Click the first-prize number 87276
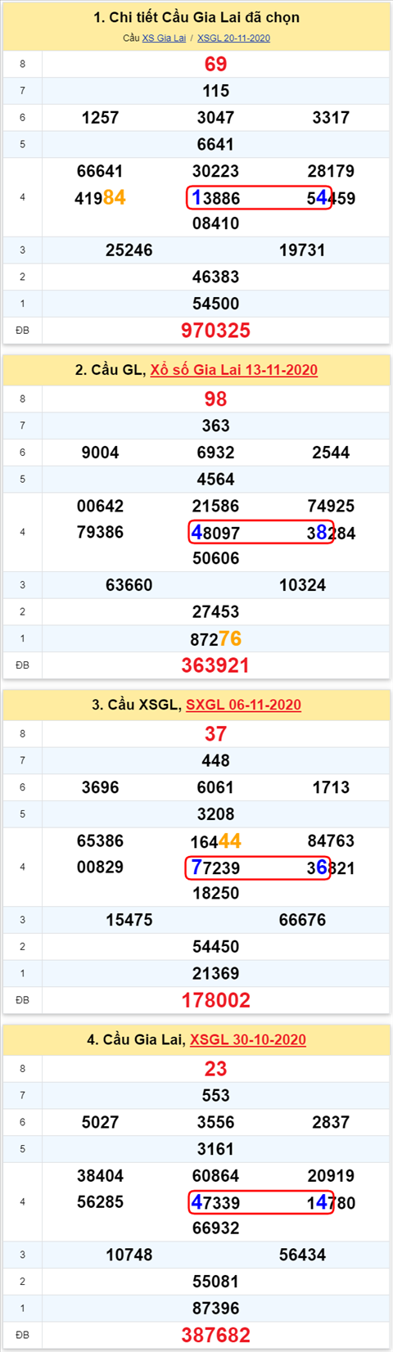This screenshot has height=1352, width=393. 215,638
